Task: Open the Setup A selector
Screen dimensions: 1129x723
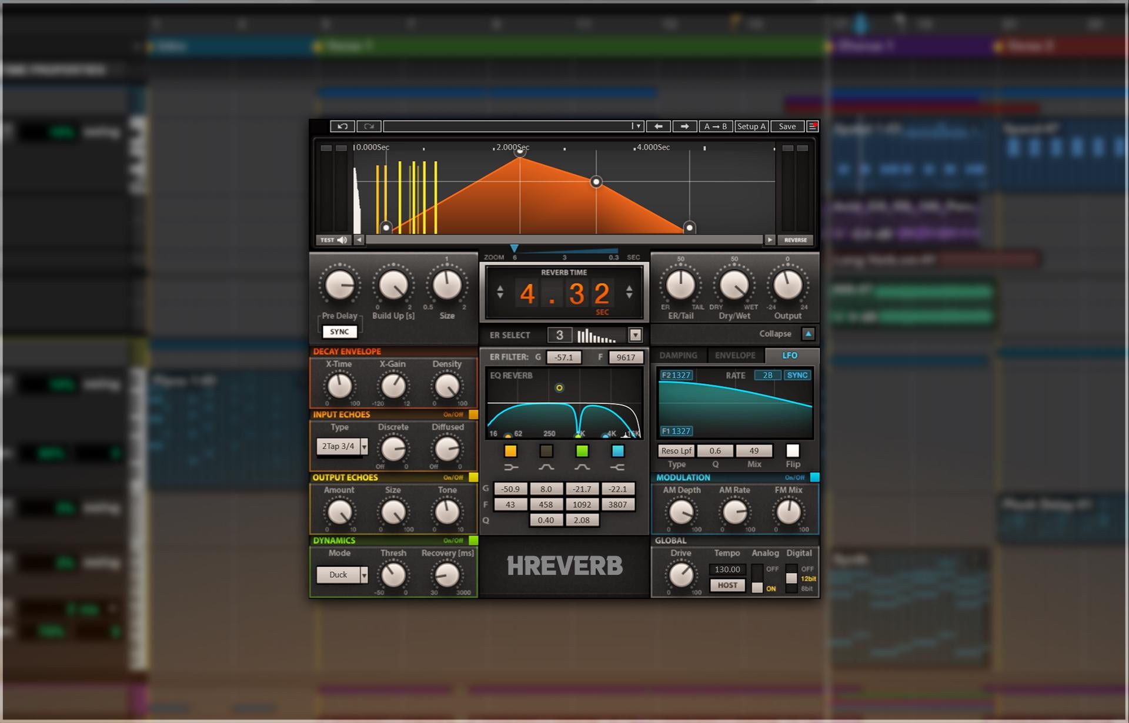Action: 751,126
